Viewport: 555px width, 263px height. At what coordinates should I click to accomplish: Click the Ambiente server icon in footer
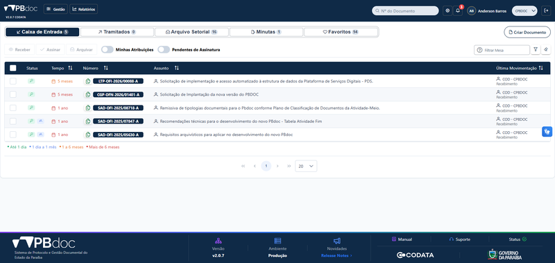pyautogui.click(x=277, y=241)
